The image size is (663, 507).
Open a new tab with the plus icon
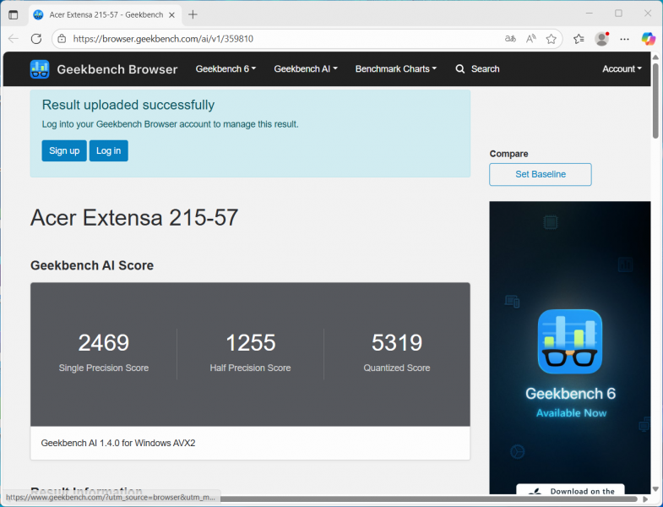click(x=193, y=14)
